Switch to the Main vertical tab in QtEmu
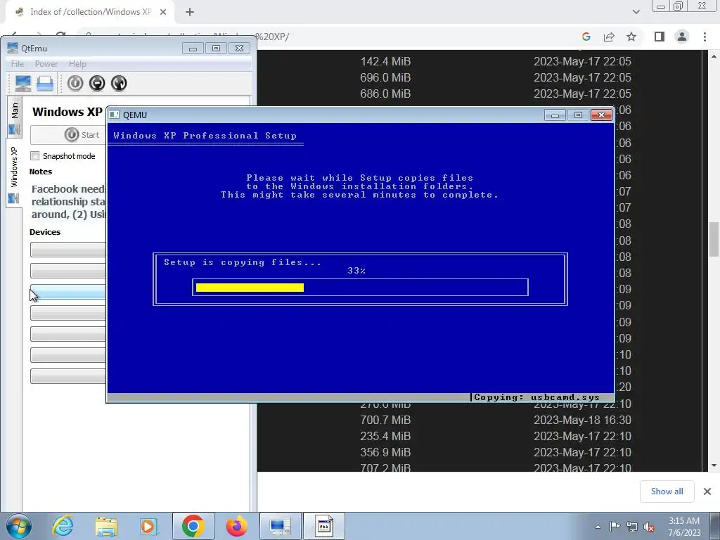The image size is (720, 540). pos(14,117)
